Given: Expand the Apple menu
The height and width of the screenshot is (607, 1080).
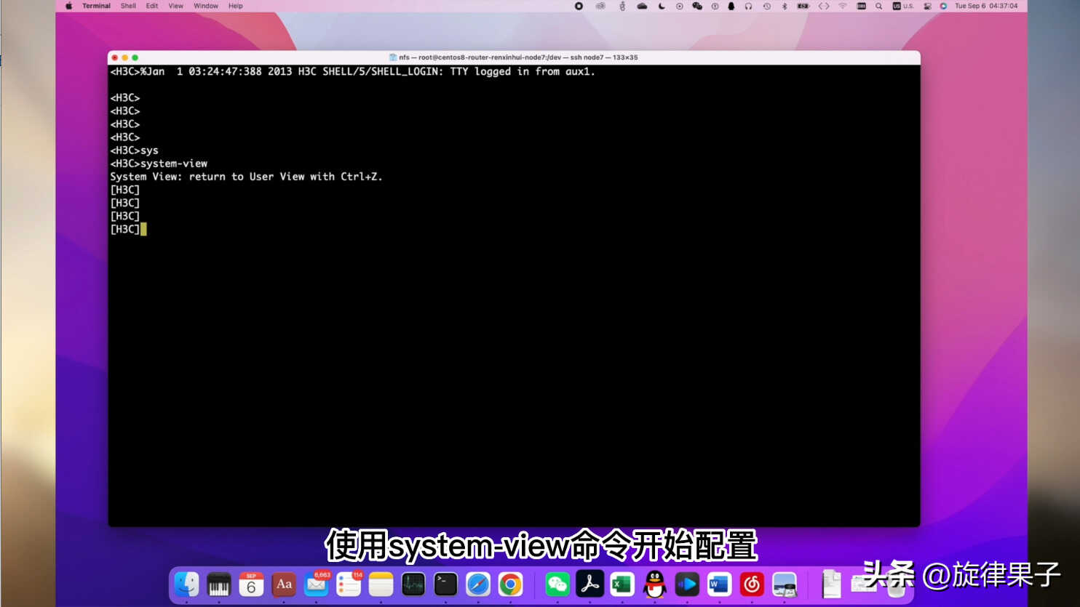Looking at the screenshot, I should 69,6.
